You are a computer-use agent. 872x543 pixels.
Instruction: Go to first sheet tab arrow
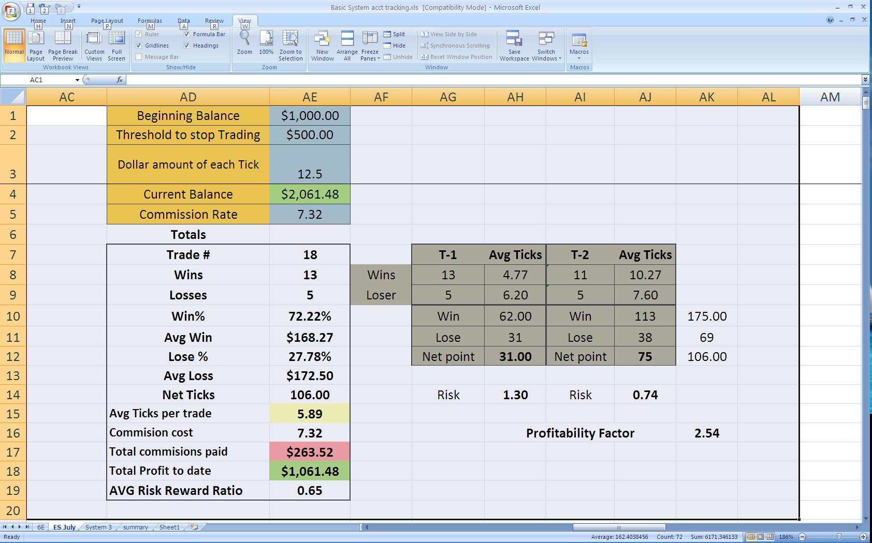(5, 527)
